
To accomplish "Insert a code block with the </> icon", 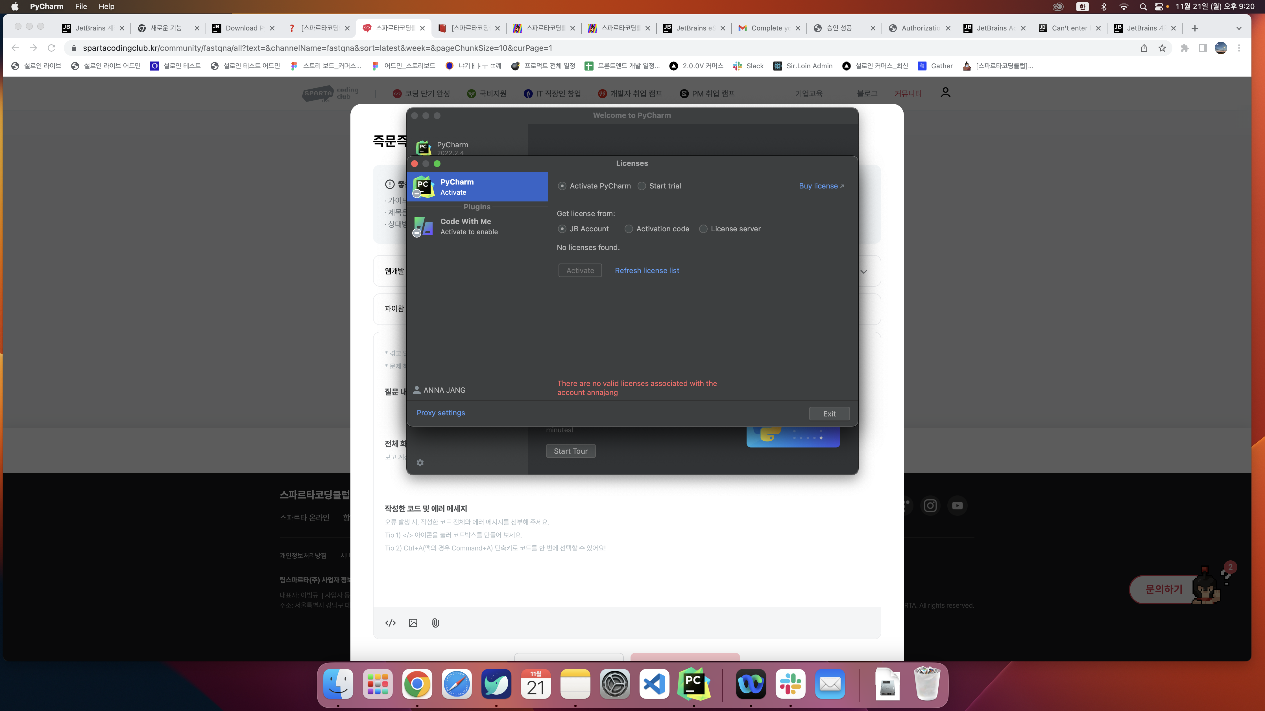I will coord(391,623).
